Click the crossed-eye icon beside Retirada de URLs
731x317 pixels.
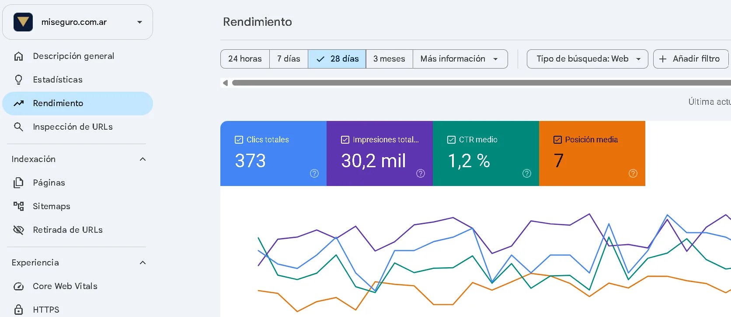[x=18, y=230]
